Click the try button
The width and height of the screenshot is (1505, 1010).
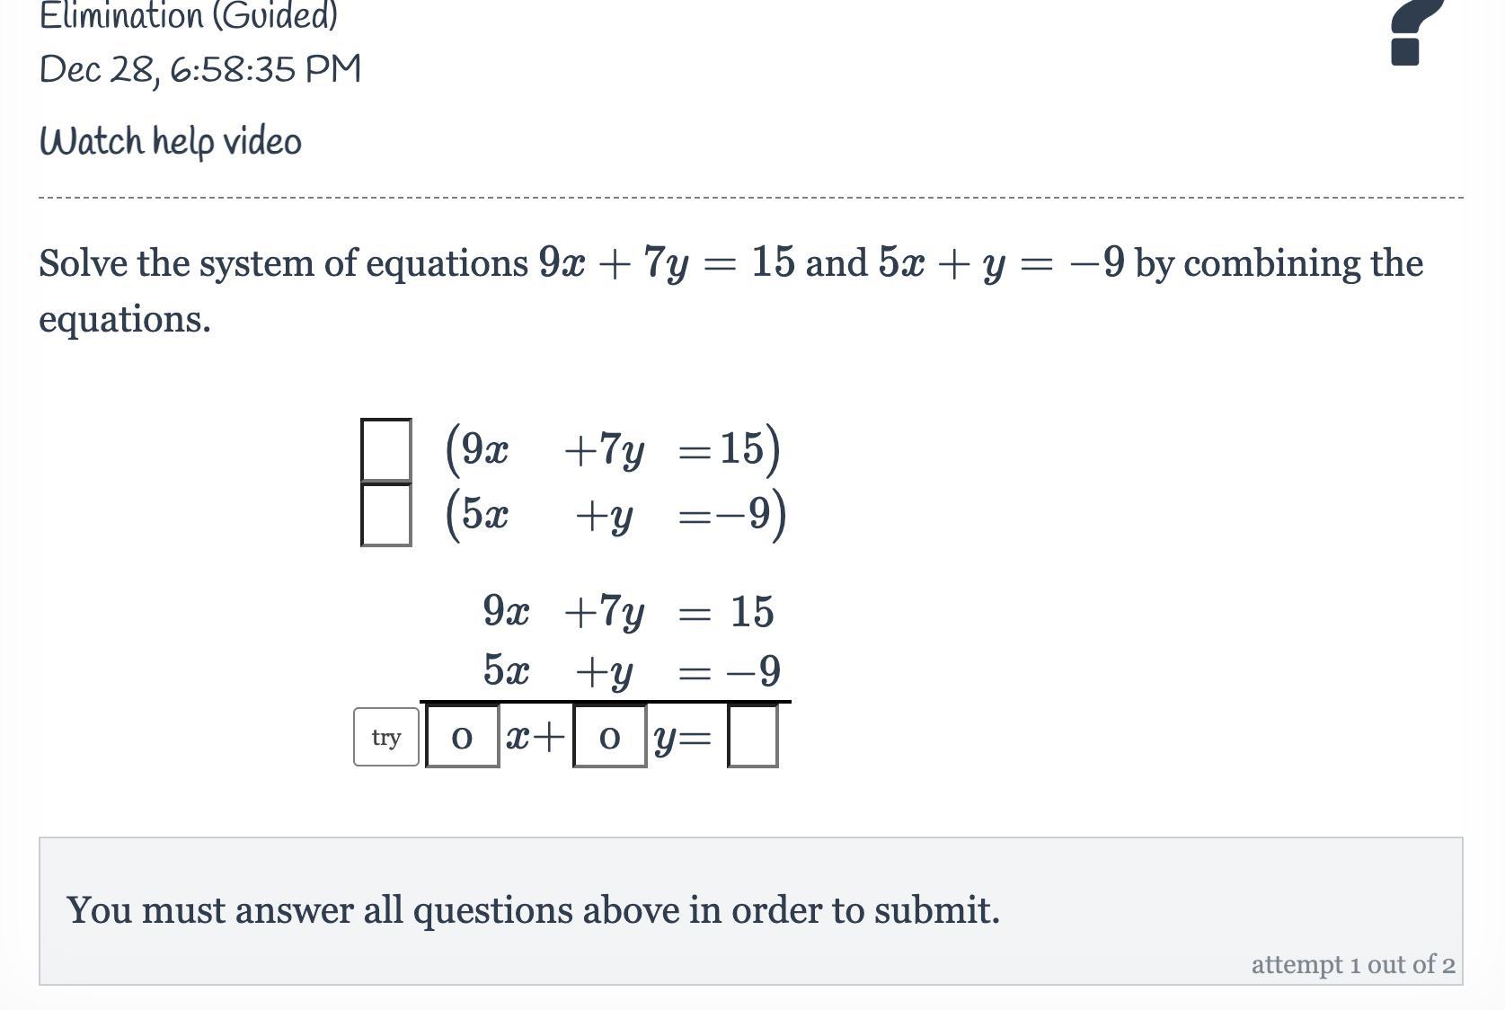(386, 737)
